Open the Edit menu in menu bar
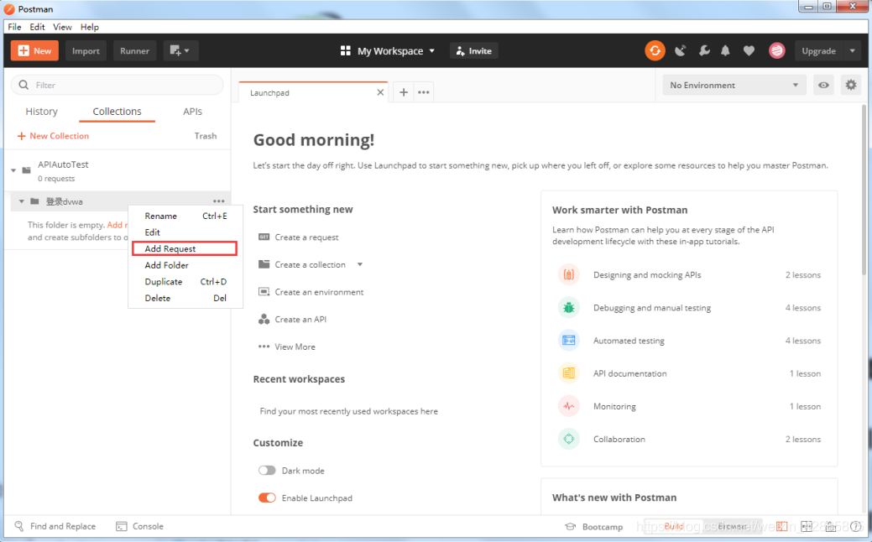Viewport: 872px width, 542px height. 37,27
